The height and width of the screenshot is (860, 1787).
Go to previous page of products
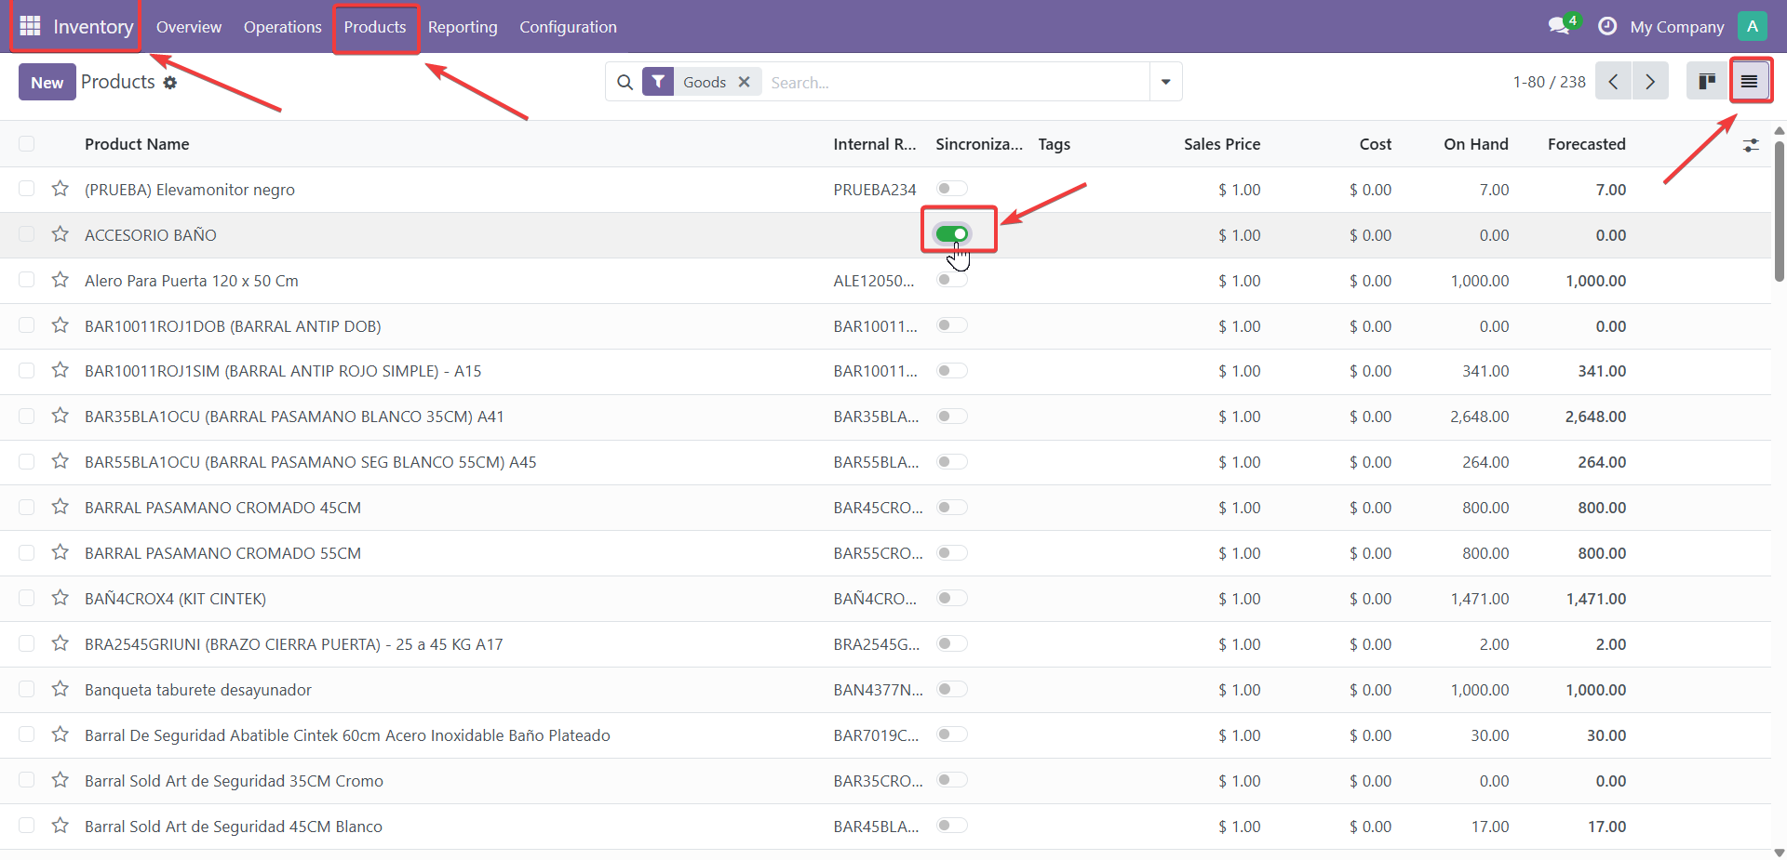click(1613, 82)
